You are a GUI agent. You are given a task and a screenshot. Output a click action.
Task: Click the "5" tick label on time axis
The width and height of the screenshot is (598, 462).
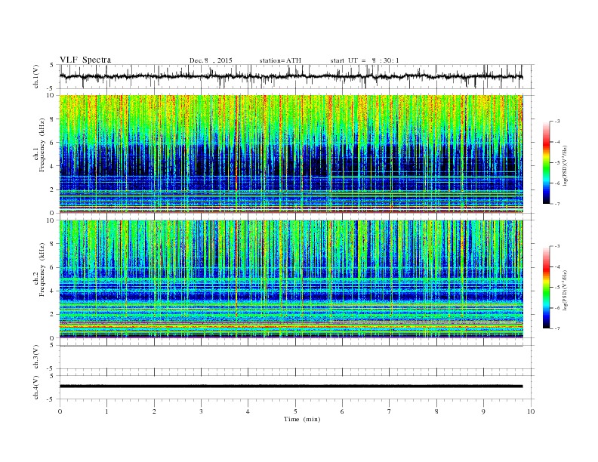[295, 411]
